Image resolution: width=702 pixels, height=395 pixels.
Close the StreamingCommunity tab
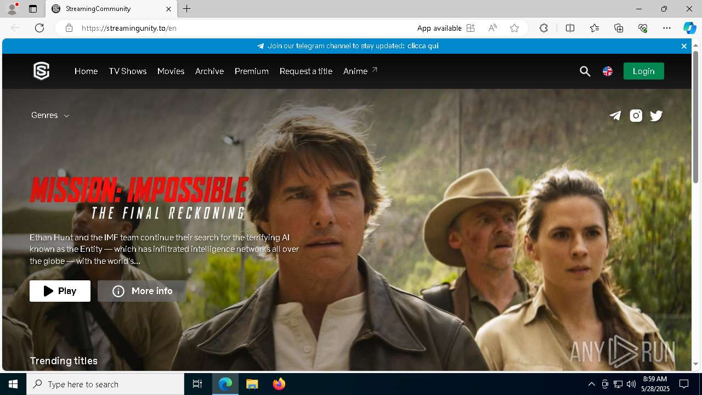coord(169,9)
